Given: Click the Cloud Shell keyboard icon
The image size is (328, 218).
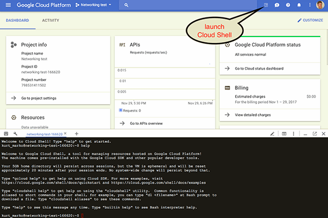Looking at the screenshot, I should coord(6,134).
